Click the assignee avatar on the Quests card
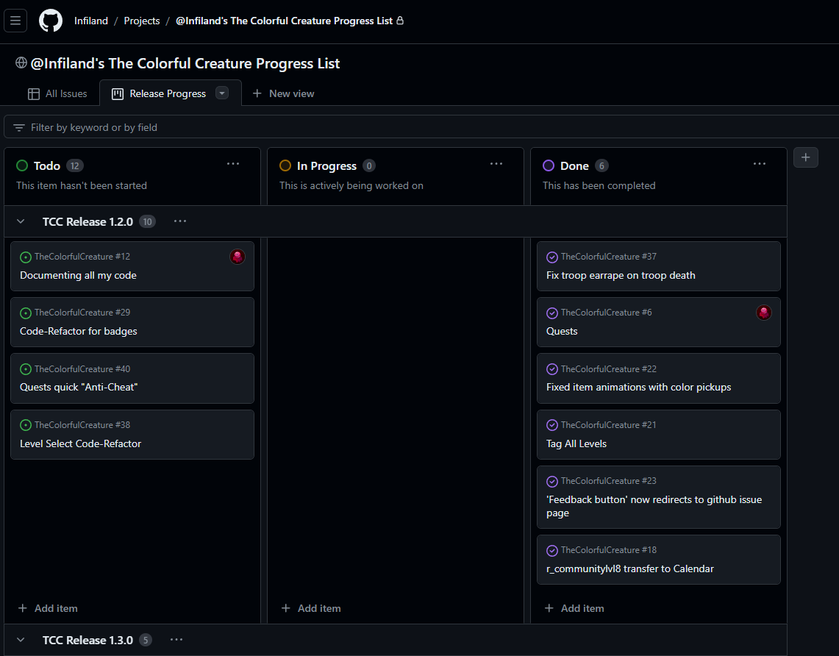 (763, 312)
